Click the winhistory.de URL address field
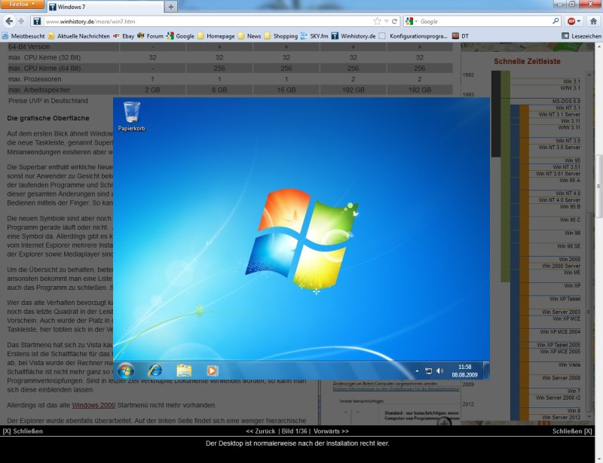This screenshot has width=603, height=463. (x=208, y=22)
